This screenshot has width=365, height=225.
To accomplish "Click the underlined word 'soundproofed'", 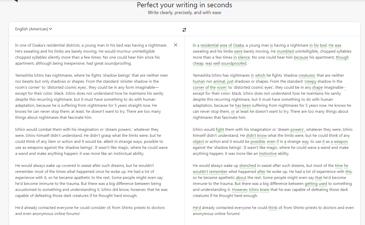I will pos(234,63).
